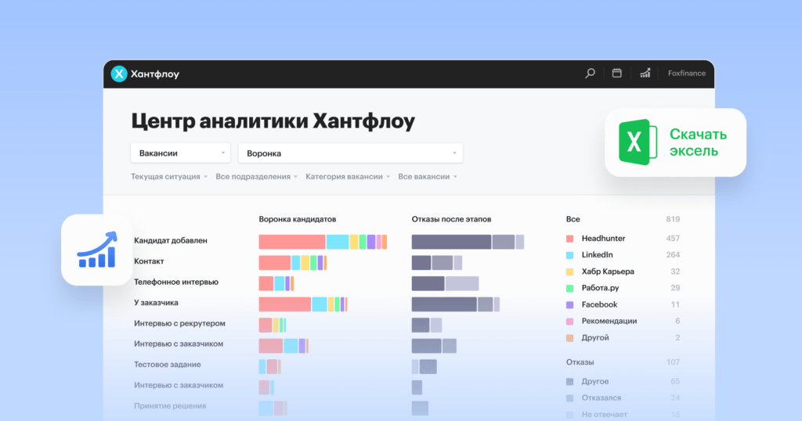Viewport: 802px width, 421px height.
Task: Toggle the LinkedIn legend swatch
Action: pyautogui.click(x=570, y=255)
